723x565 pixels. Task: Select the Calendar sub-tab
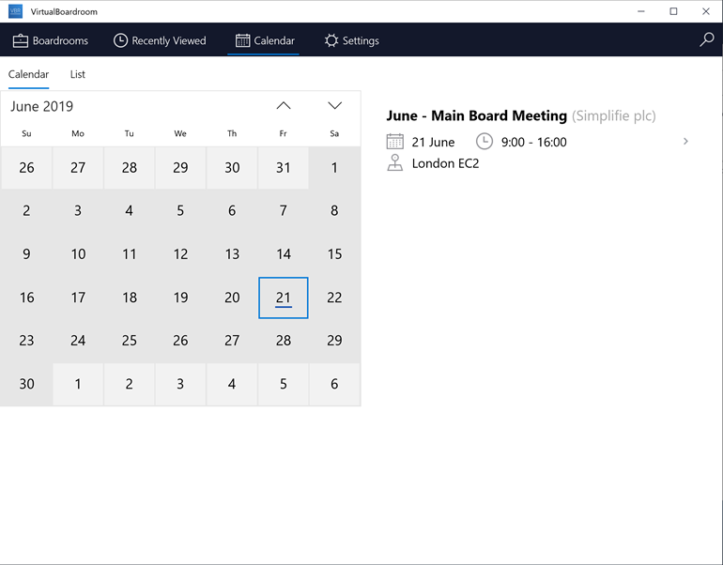(x=28, y=74)
